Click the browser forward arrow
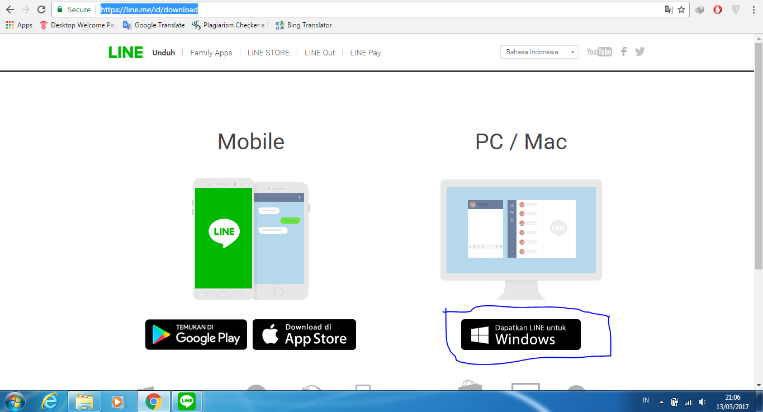This screenshot has height=412, width=763. click(25, 10)
